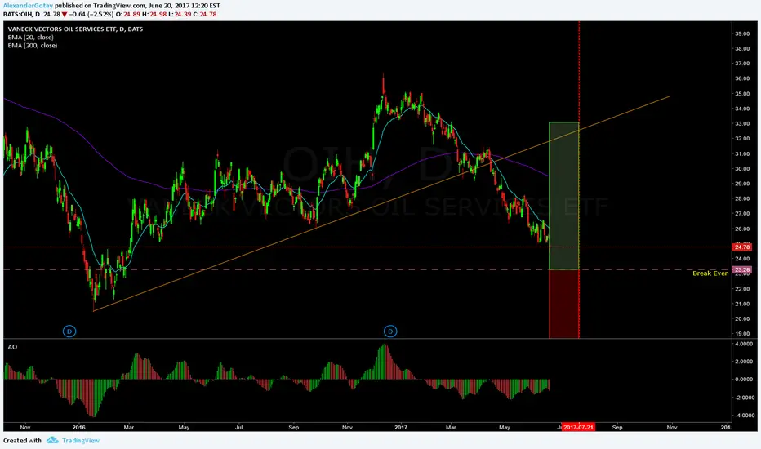Click the 4.0000 AO scale label
Image resolution: width=761 pixels, height=449 pixels.
click(x=744, y=344)
